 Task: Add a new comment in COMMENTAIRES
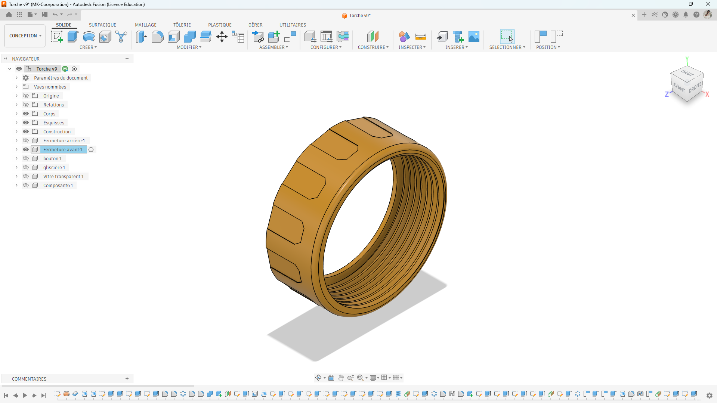[x=127, y=378]
